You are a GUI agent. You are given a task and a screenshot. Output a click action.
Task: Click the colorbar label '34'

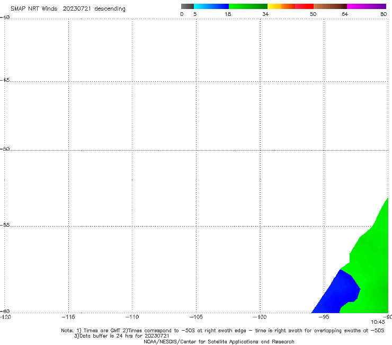(265, 14)
